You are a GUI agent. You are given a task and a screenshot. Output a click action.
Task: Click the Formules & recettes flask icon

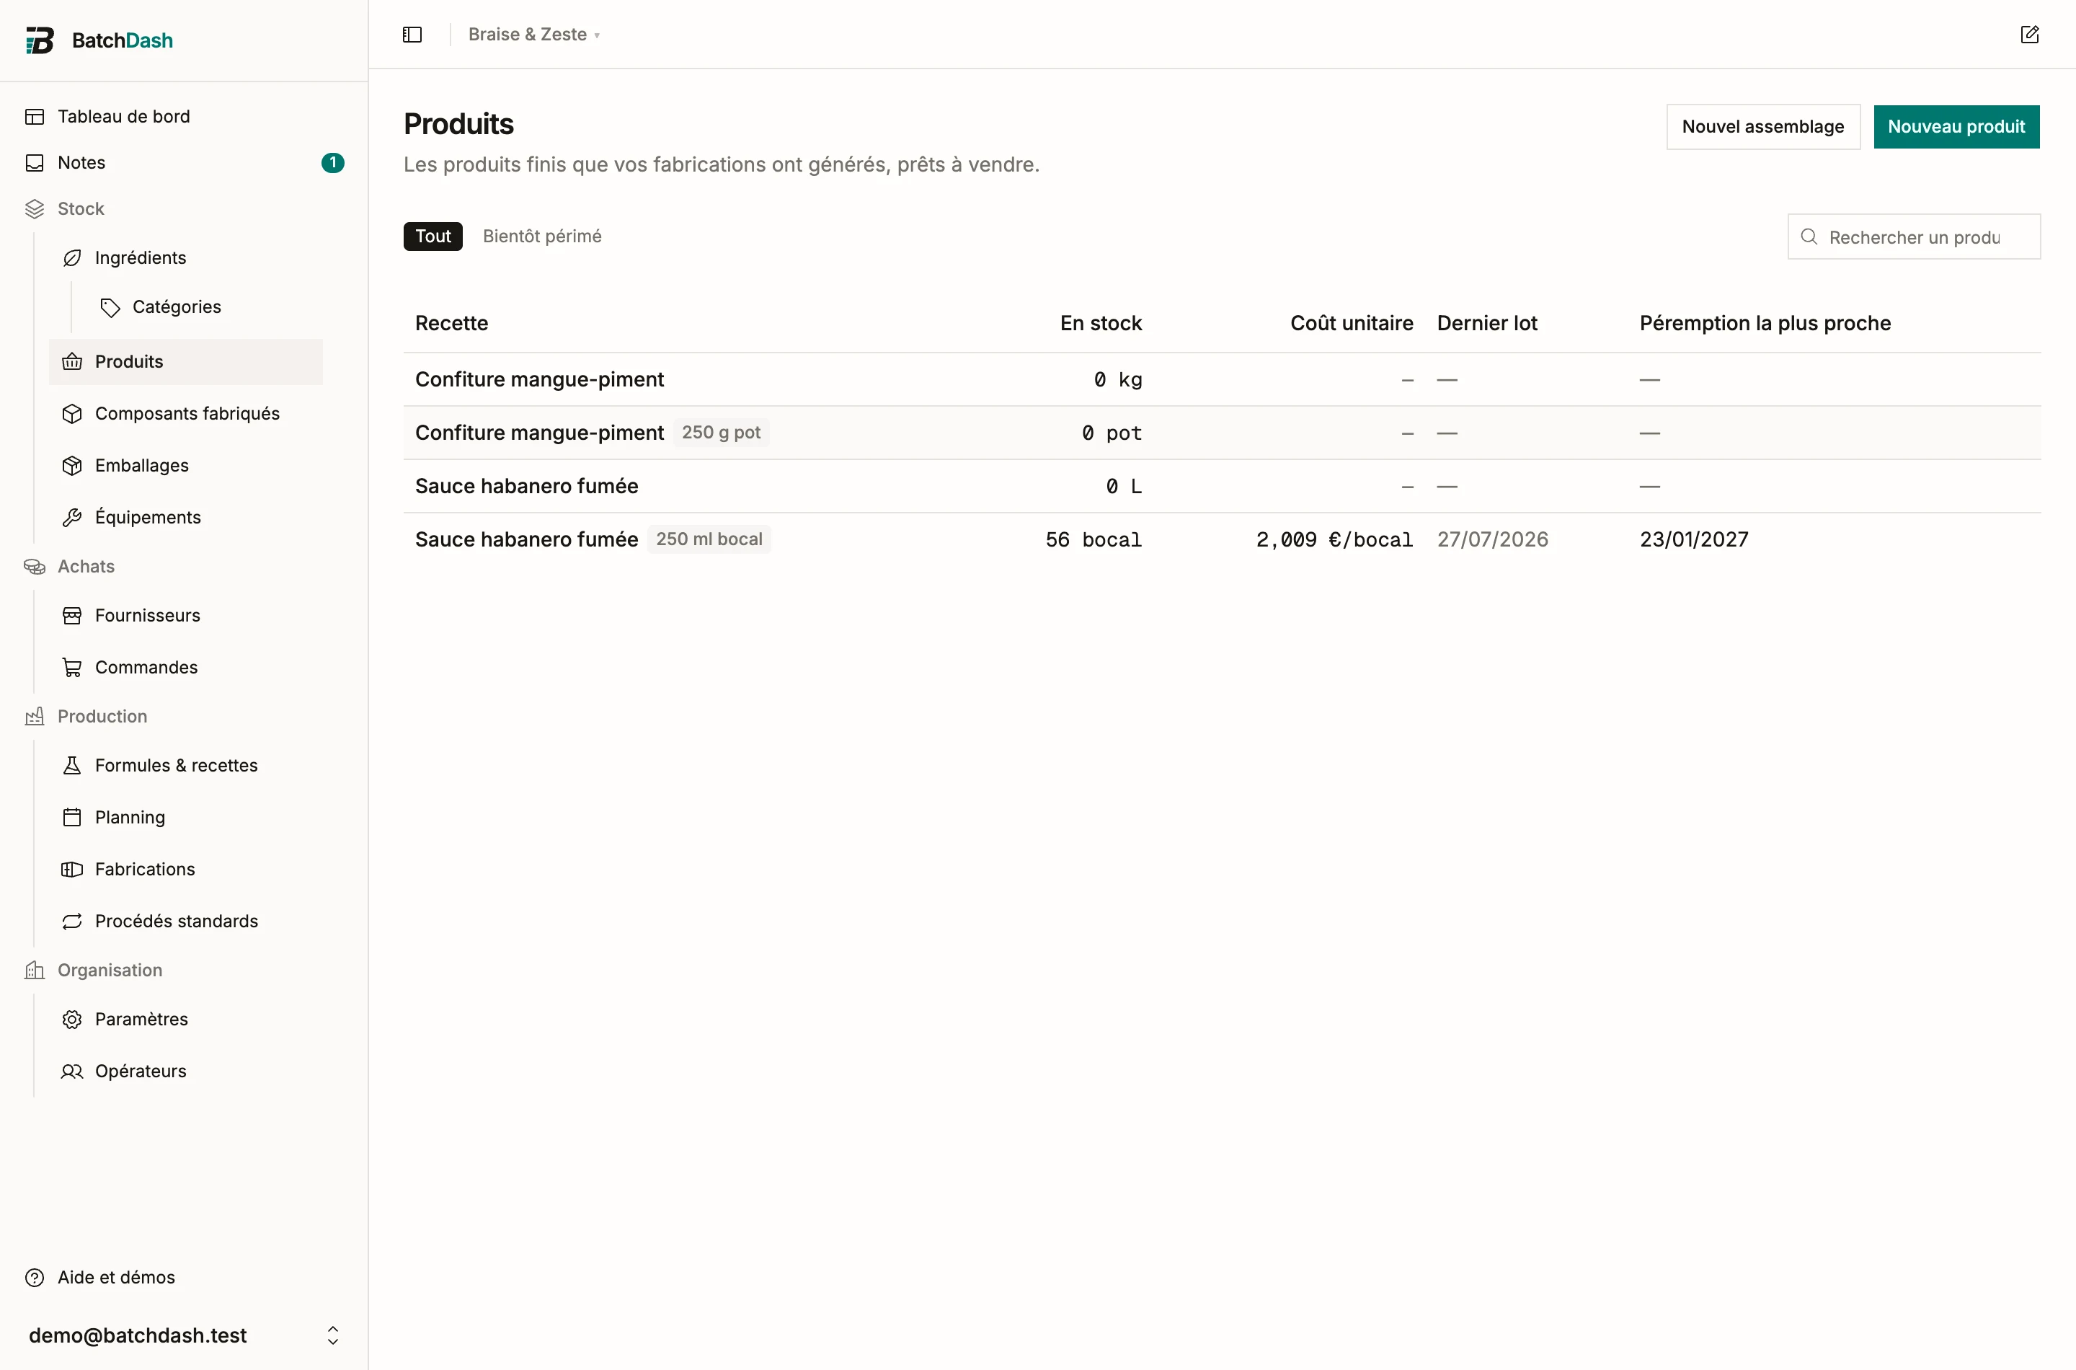(73, 765)
